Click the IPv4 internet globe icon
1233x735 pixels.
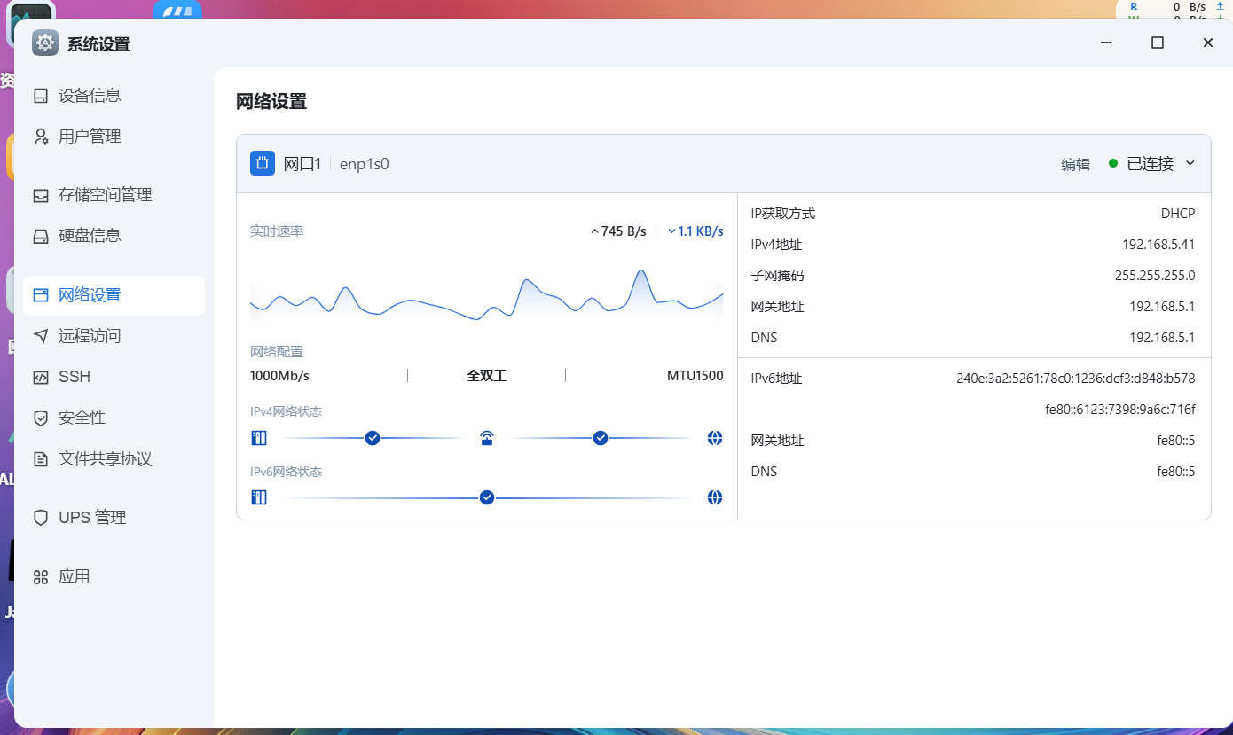[715, 438]
